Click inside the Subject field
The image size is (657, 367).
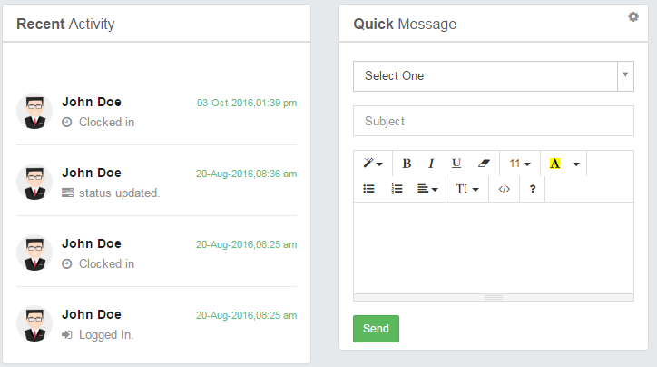pyautogui.click(x=493, y=121)
